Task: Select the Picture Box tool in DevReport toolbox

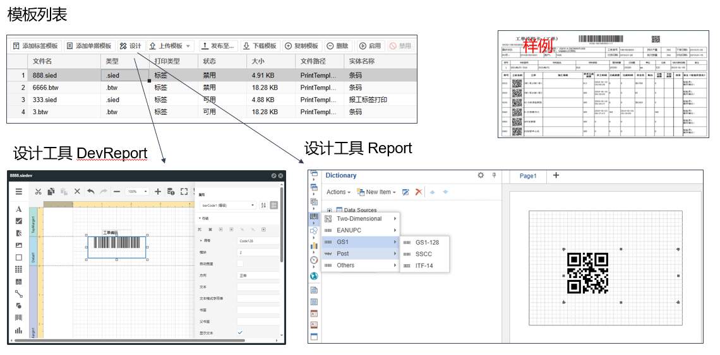Action: pyautogui.click(x=19, y=245)
